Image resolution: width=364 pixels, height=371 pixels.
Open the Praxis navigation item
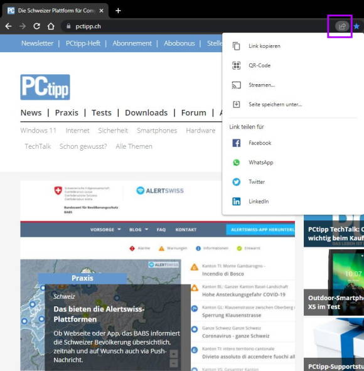(67, 112)
